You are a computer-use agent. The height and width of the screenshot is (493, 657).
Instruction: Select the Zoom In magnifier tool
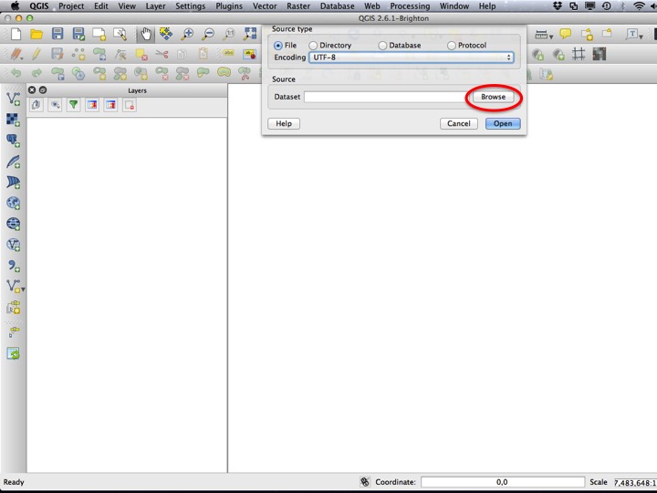187,34
